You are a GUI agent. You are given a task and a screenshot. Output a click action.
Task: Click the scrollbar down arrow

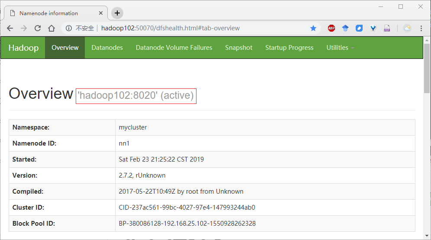pos(427,236)
